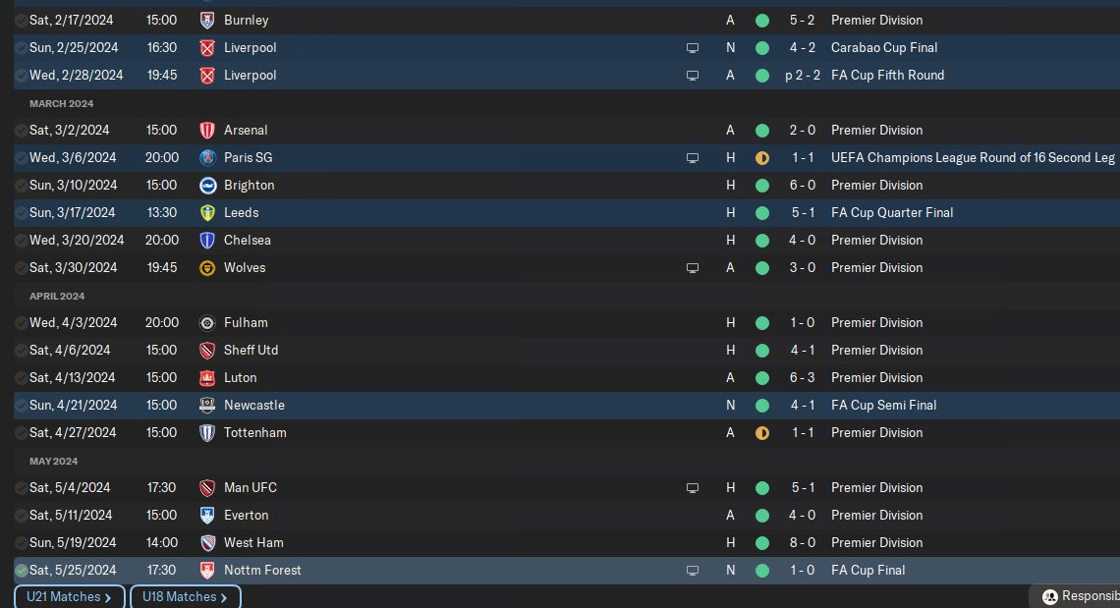Click the Wolves club badge
This screenshot has height=608, width=1120.
(207, 267)
